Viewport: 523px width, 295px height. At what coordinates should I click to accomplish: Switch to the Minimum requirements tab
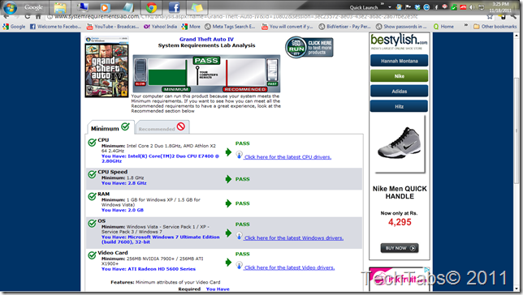110,127
